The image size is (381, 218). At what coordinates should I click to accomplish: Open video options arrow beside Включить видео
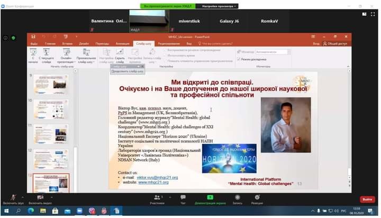point(52,197)
